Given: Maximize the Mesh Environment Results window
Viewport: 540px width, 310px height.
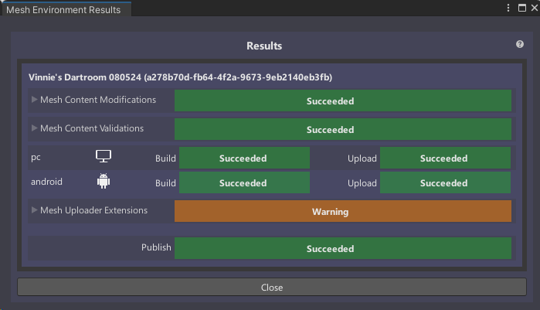Looking at the screenshot, I should (522, 8).
